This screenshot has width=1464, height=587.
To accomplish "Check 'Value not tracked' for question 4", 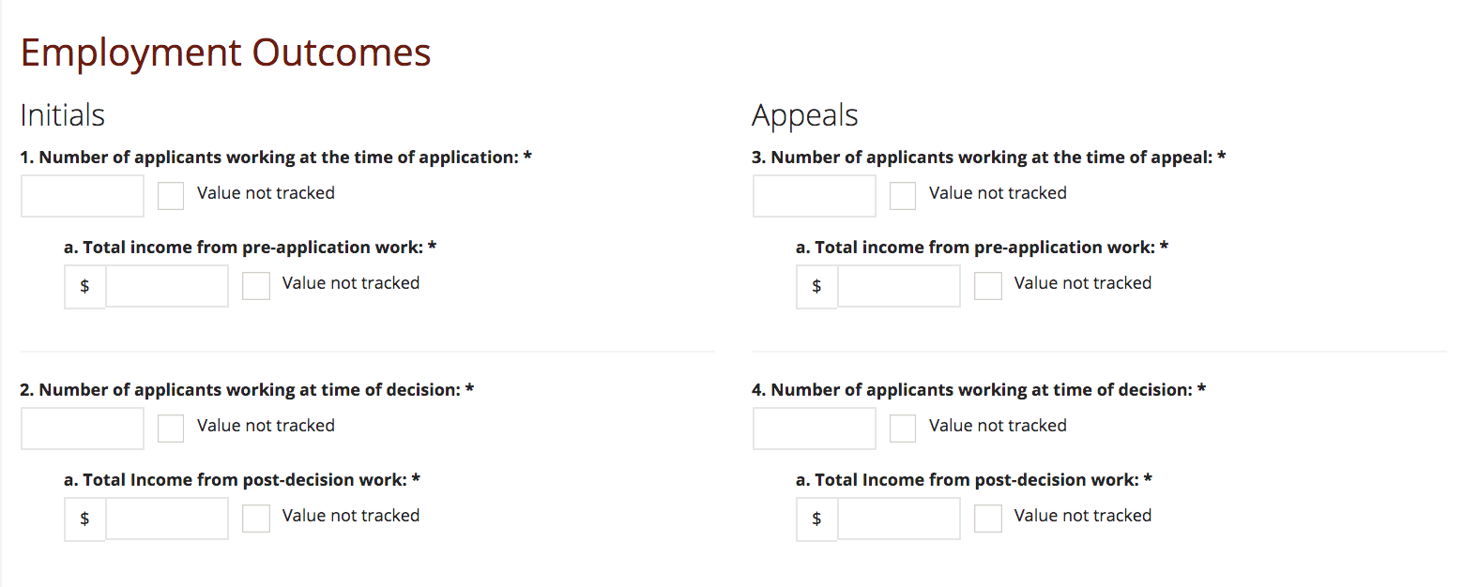I will pyautogui.click(x=903, y=429).
